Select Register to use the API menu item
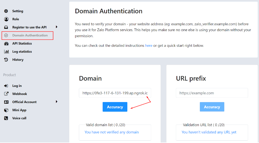The height and width of the screenshot is (143, 259). coord(29,27)
